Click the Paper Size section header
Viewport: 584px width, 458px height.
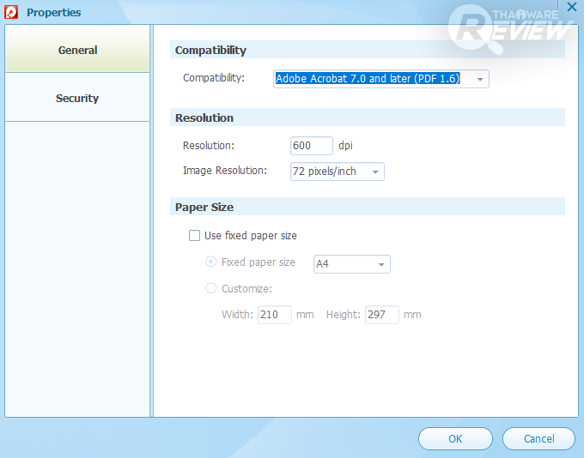204,208
